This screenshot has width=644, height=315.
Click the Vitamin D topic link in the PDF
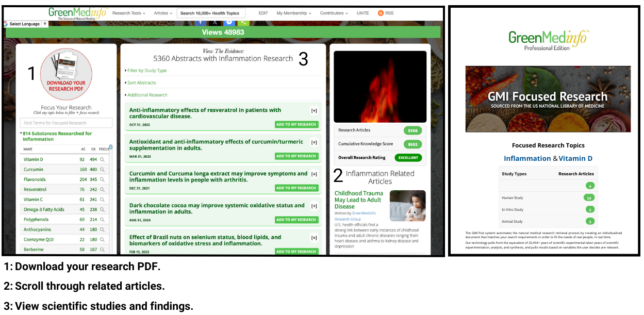[x=575, y=159]
